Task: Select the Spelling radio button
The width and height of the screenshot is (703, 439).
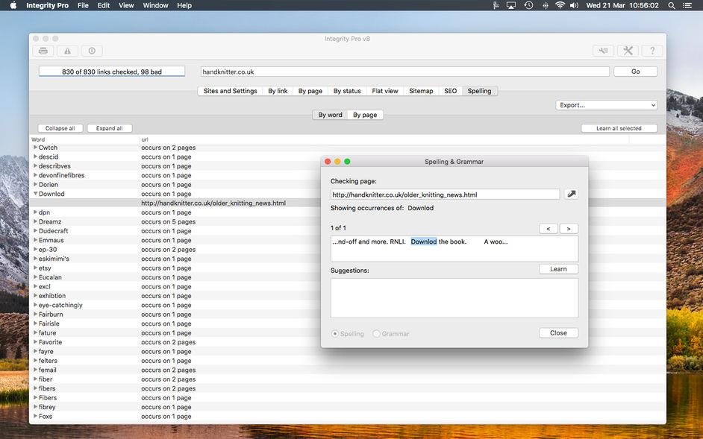Action: click(335, 334)
